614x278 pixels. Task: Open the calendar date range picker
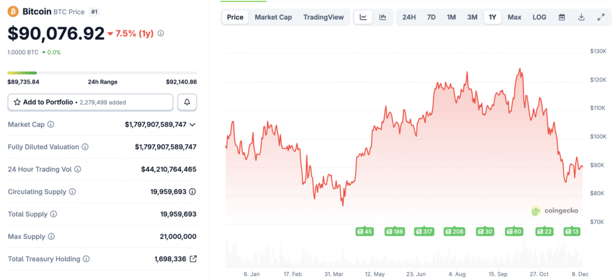[x=562, y=17]
